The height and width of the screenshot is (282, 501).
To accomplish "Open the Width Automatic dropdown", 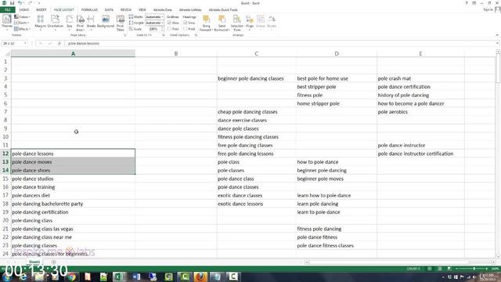I will click(154, 16).
